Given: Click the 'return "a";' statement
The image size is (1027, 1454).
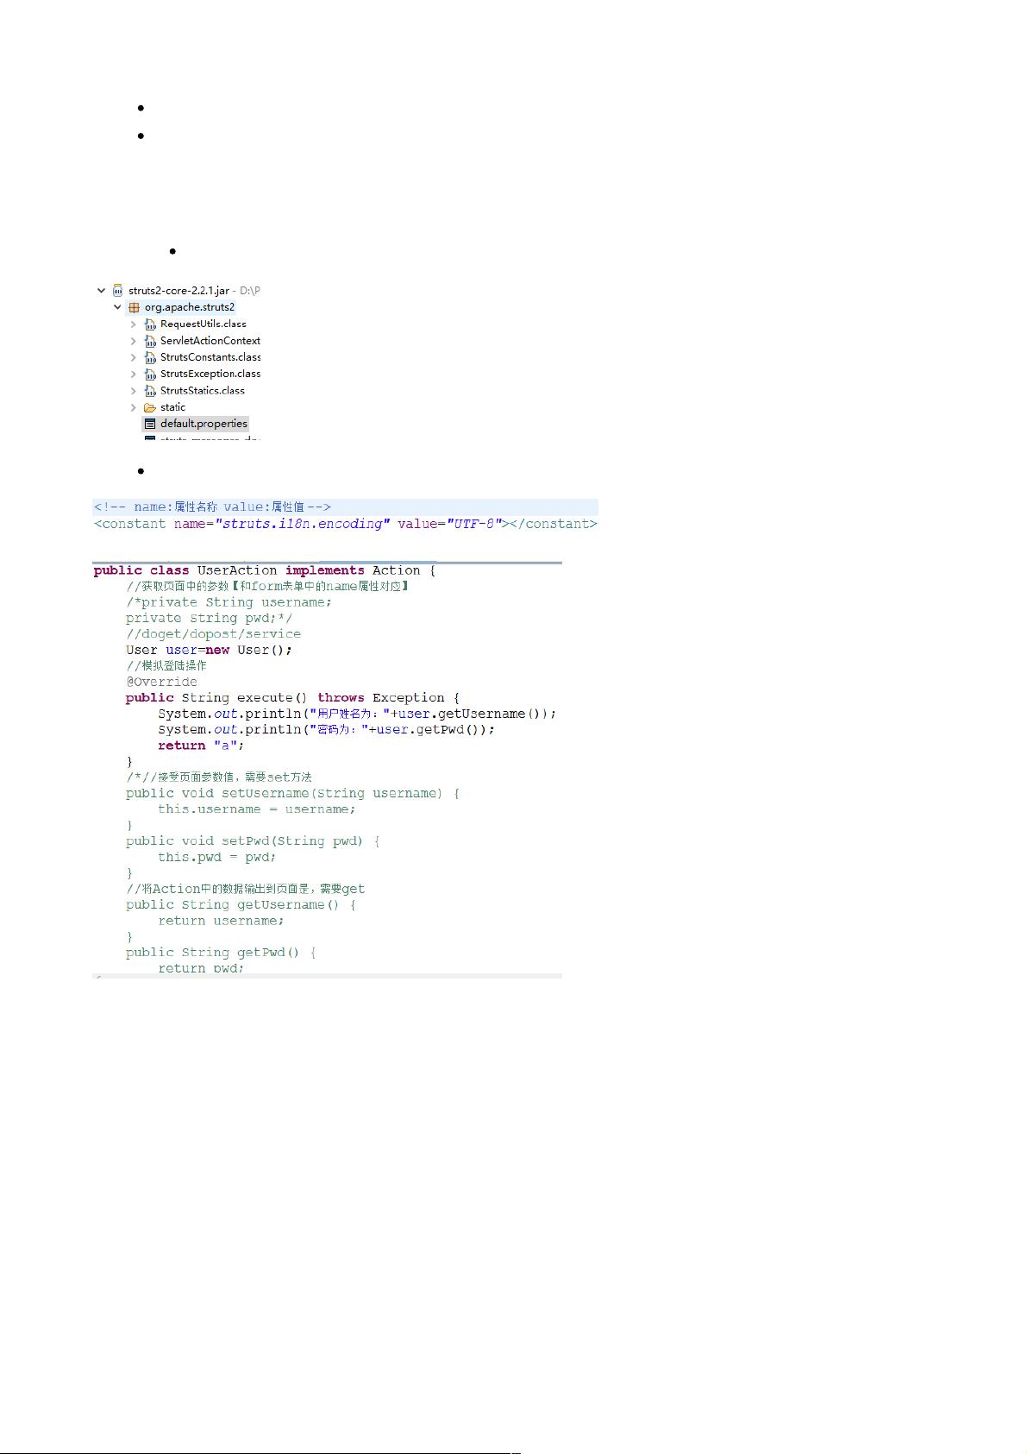Looking at the screenshot, I should (201, 746).
